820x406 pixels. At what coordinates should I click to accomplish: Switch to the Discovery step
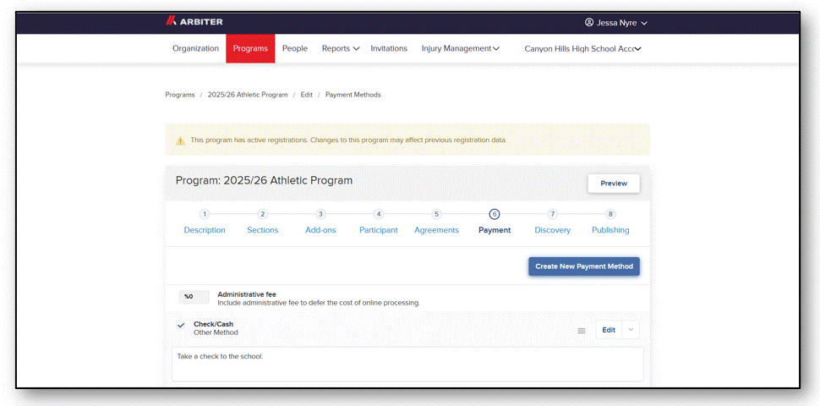[x=552, y=230]
